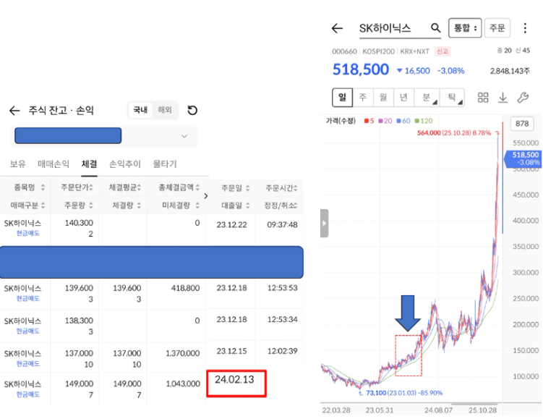Switch to the 매매손익 tab

pos(54,164)
